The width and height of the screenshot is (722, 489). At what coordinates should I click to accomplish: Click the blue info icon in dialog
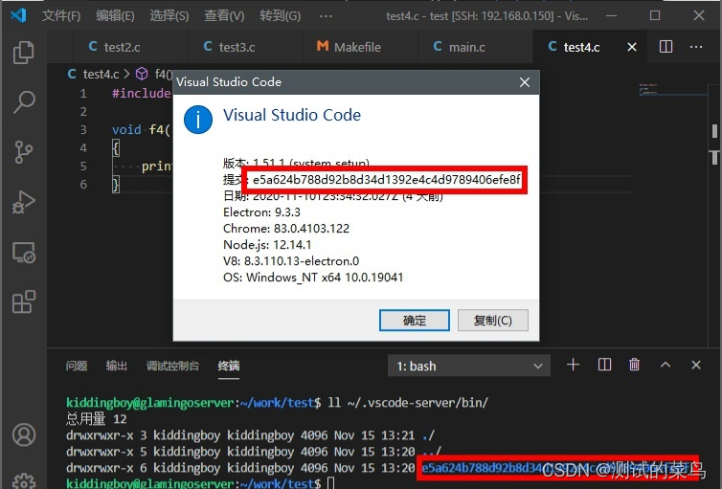pyautogui.click(x=198, y=120)
